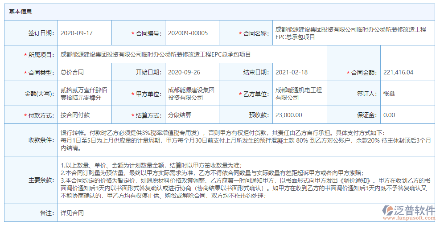The height and width of the screenshot is (225, 440).
Task: Click the 收款条件 description text
Action: coord(246,140)
